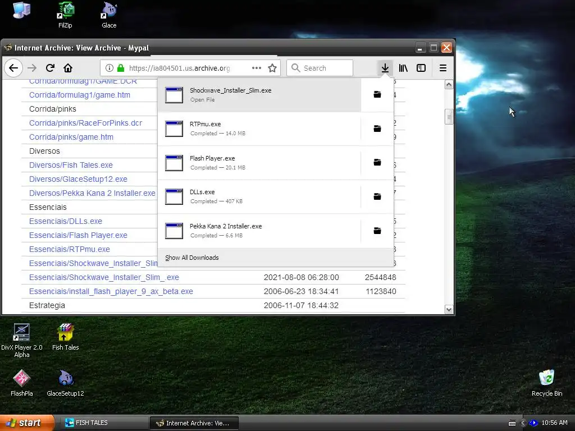Click the green padlock security icon
This screenshot has width=575, height=431.
121,68
